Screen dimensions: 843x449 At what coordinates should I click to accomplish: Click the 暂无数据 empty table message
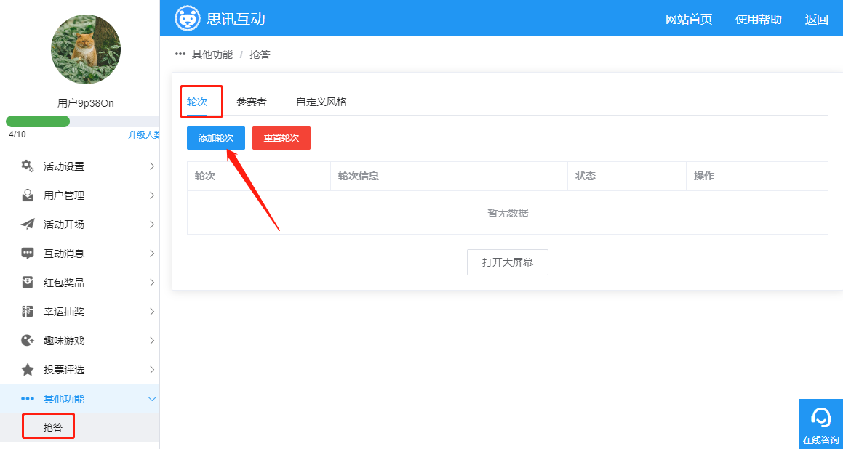pos(508,213)
